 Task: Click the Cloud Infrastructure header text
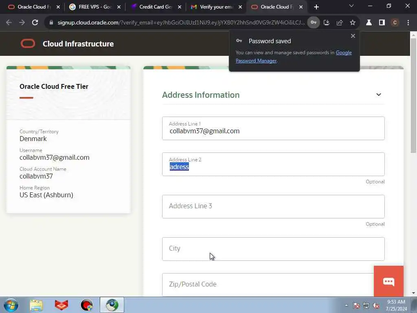(78, 44)
